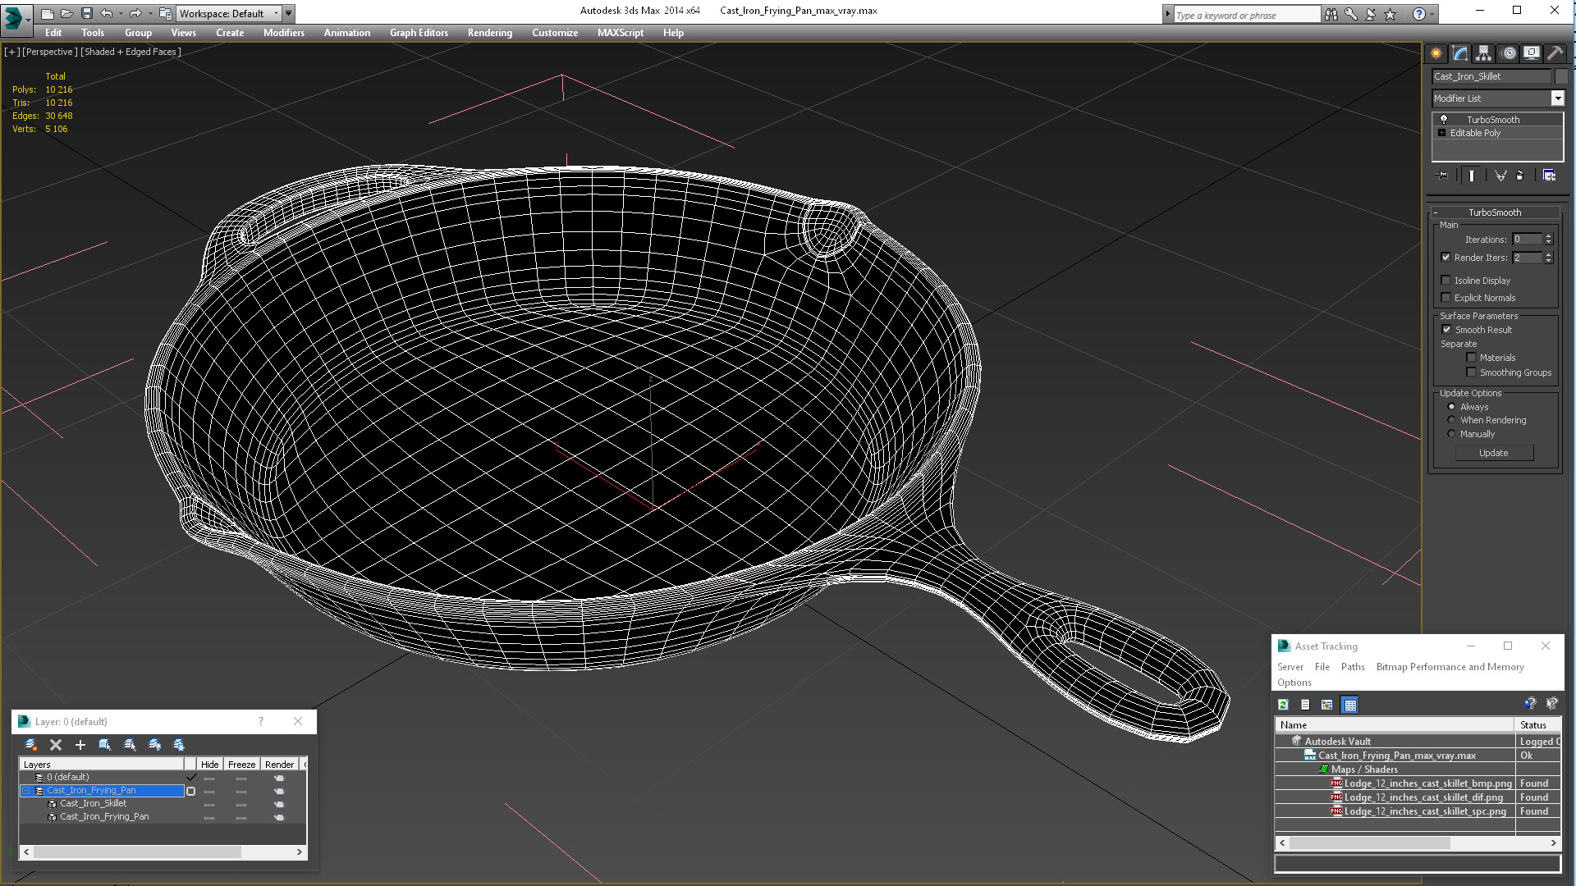Open the Display command panel tab
This screenshot has height=886, width=1576.
click(x=1532, y=53)
